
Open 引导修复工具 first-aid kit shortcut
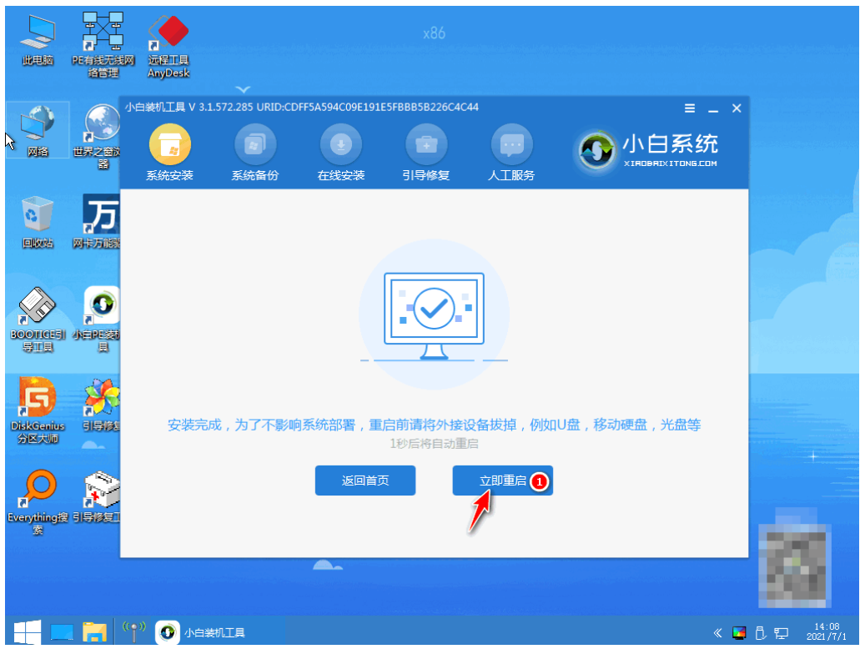98,496
